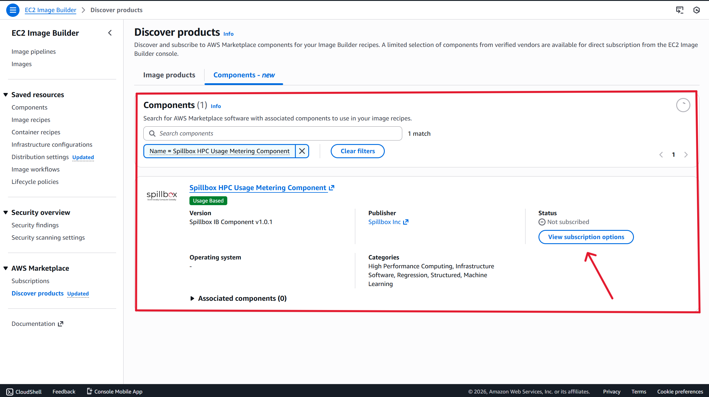Remove the Name filter token
709x397 pixels.
(x=302, y=151)
